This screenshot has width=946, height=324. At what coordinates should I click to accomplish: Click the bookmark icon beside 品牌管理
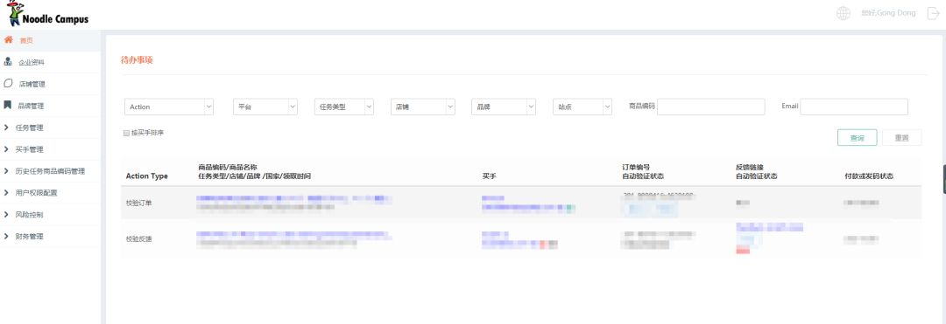click(x=8, y=105)
